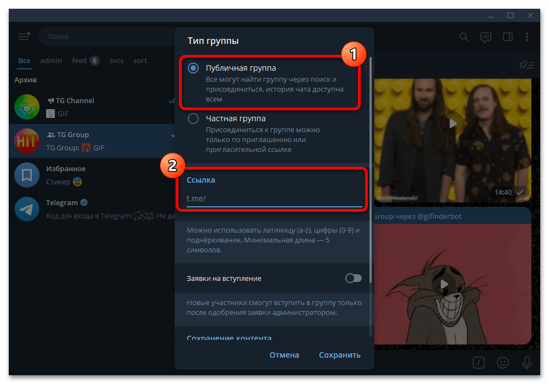Click the pinned messages icon
The height and width of the screenshot is (384, 549).
(x=526, y=65)
